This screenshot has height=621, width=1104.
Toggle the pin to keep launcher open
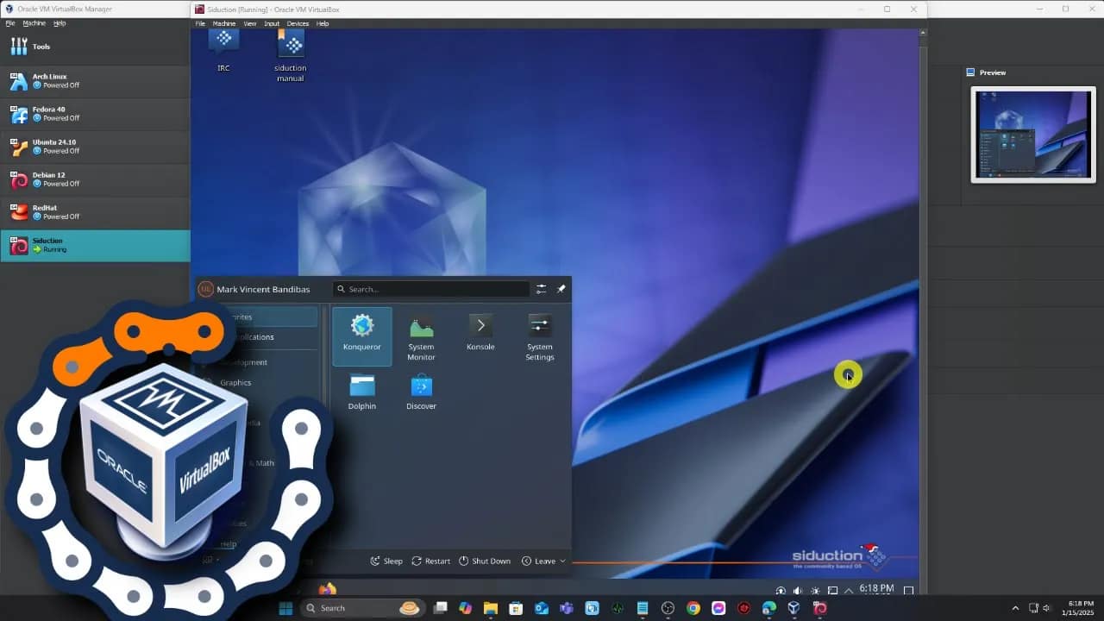(x=561, y=289)
